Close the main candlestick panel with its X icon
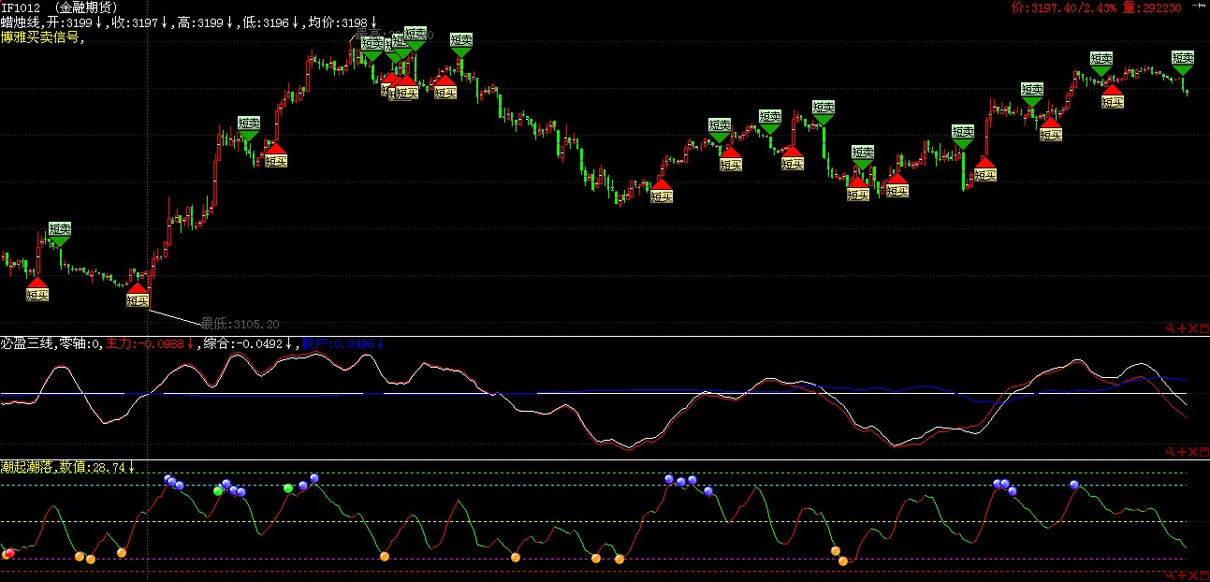This screenshot has width=1210, height=582. (x=1193, y=328)
